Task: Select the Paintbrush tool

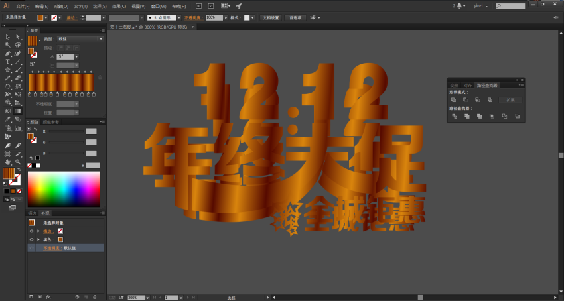Action: 18,70
